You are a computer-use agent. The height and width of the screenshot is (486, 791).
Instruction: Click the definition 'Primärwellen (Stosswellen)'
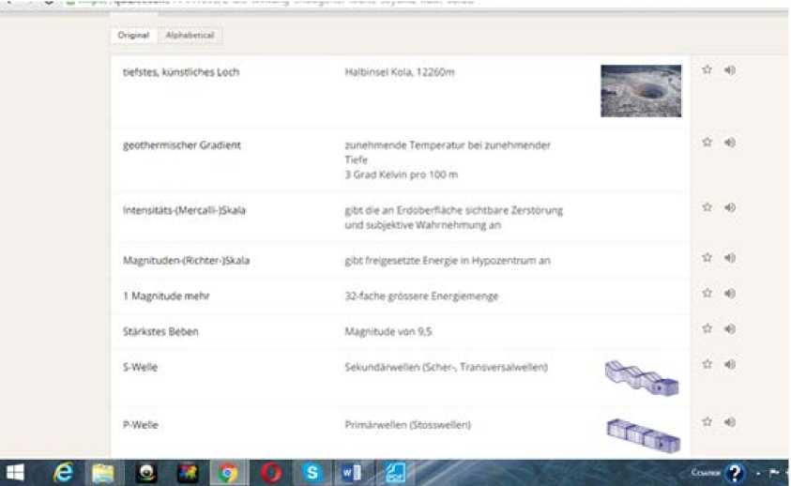[x=407, y=425]
